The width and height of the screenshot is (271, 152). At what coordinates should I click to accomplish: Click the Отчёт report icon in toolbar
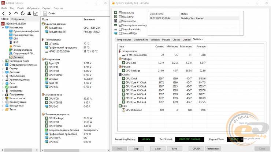click(45, 13)
